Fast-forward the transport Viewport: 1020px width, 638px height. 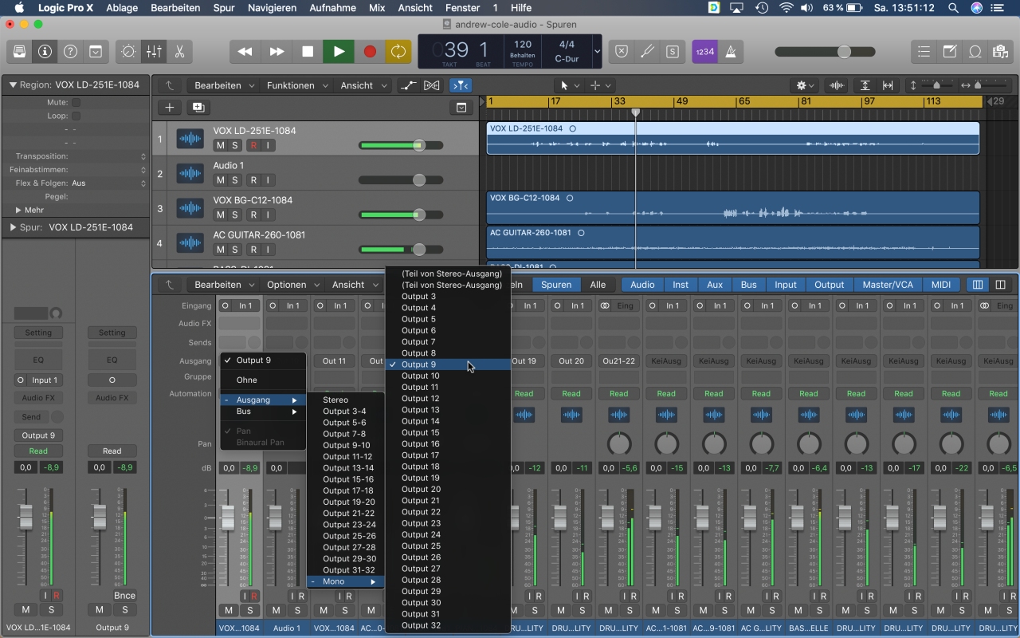[277, 51]
